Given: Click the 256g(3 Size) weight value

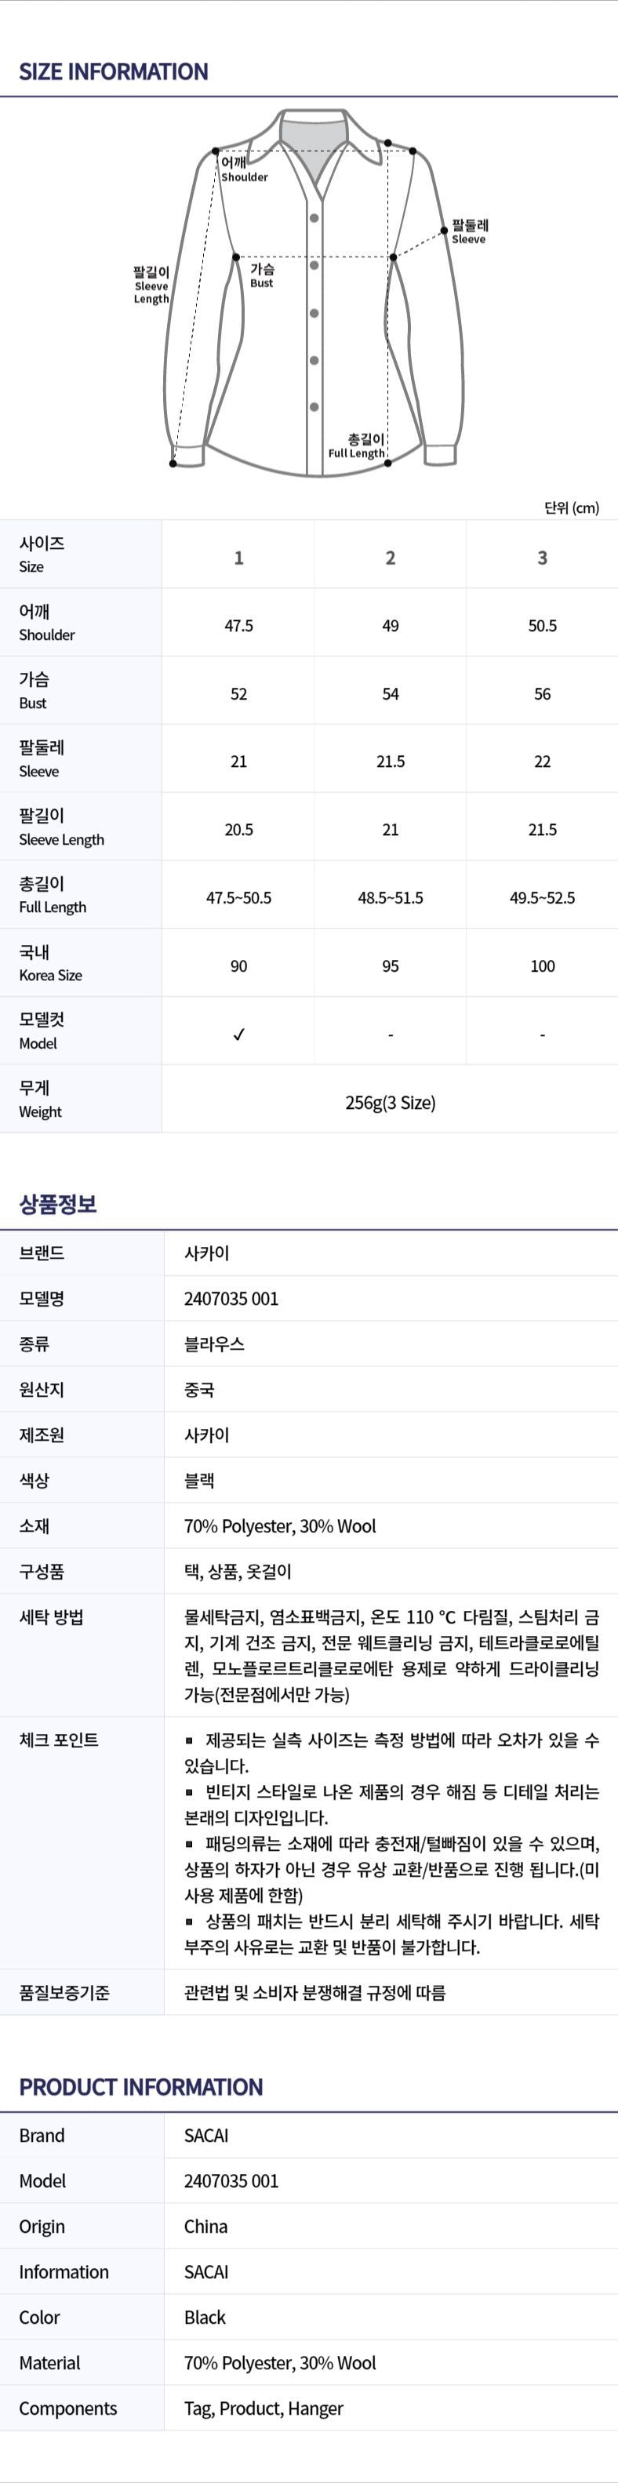Looking at the screenshot, I should tap(391, 1103).
